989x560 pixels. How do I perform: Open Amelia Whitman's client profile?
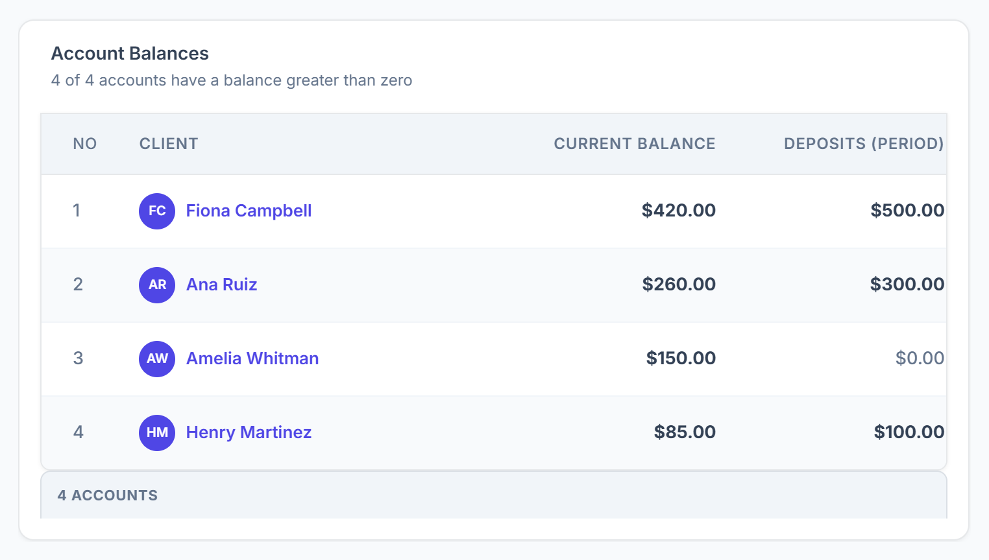click(252, 358)
